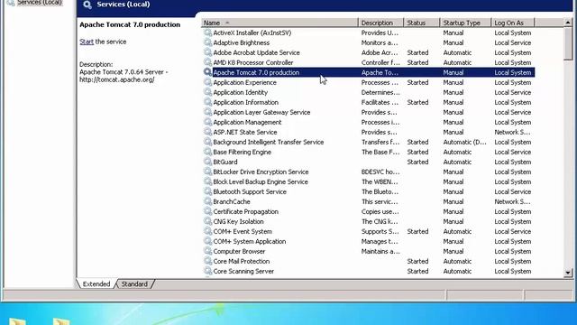The width and height of the screenshot is (577, 325).
Task: Sort services by the Startup Type column header
Action: [465, 23]
